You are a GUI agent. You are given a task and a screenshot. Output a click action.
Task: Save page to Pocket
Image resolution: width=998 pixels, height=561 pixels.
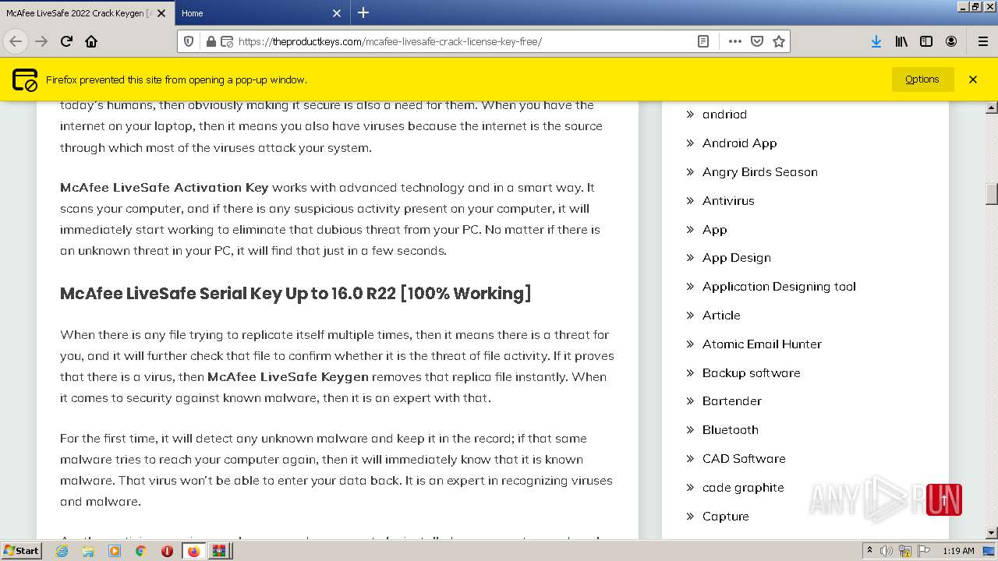click(756, 41)
